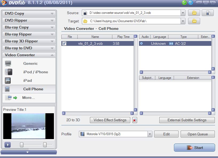Select iPod / iPhone converter mode
The width and height of the screenshot is (218, 158).
35,72
